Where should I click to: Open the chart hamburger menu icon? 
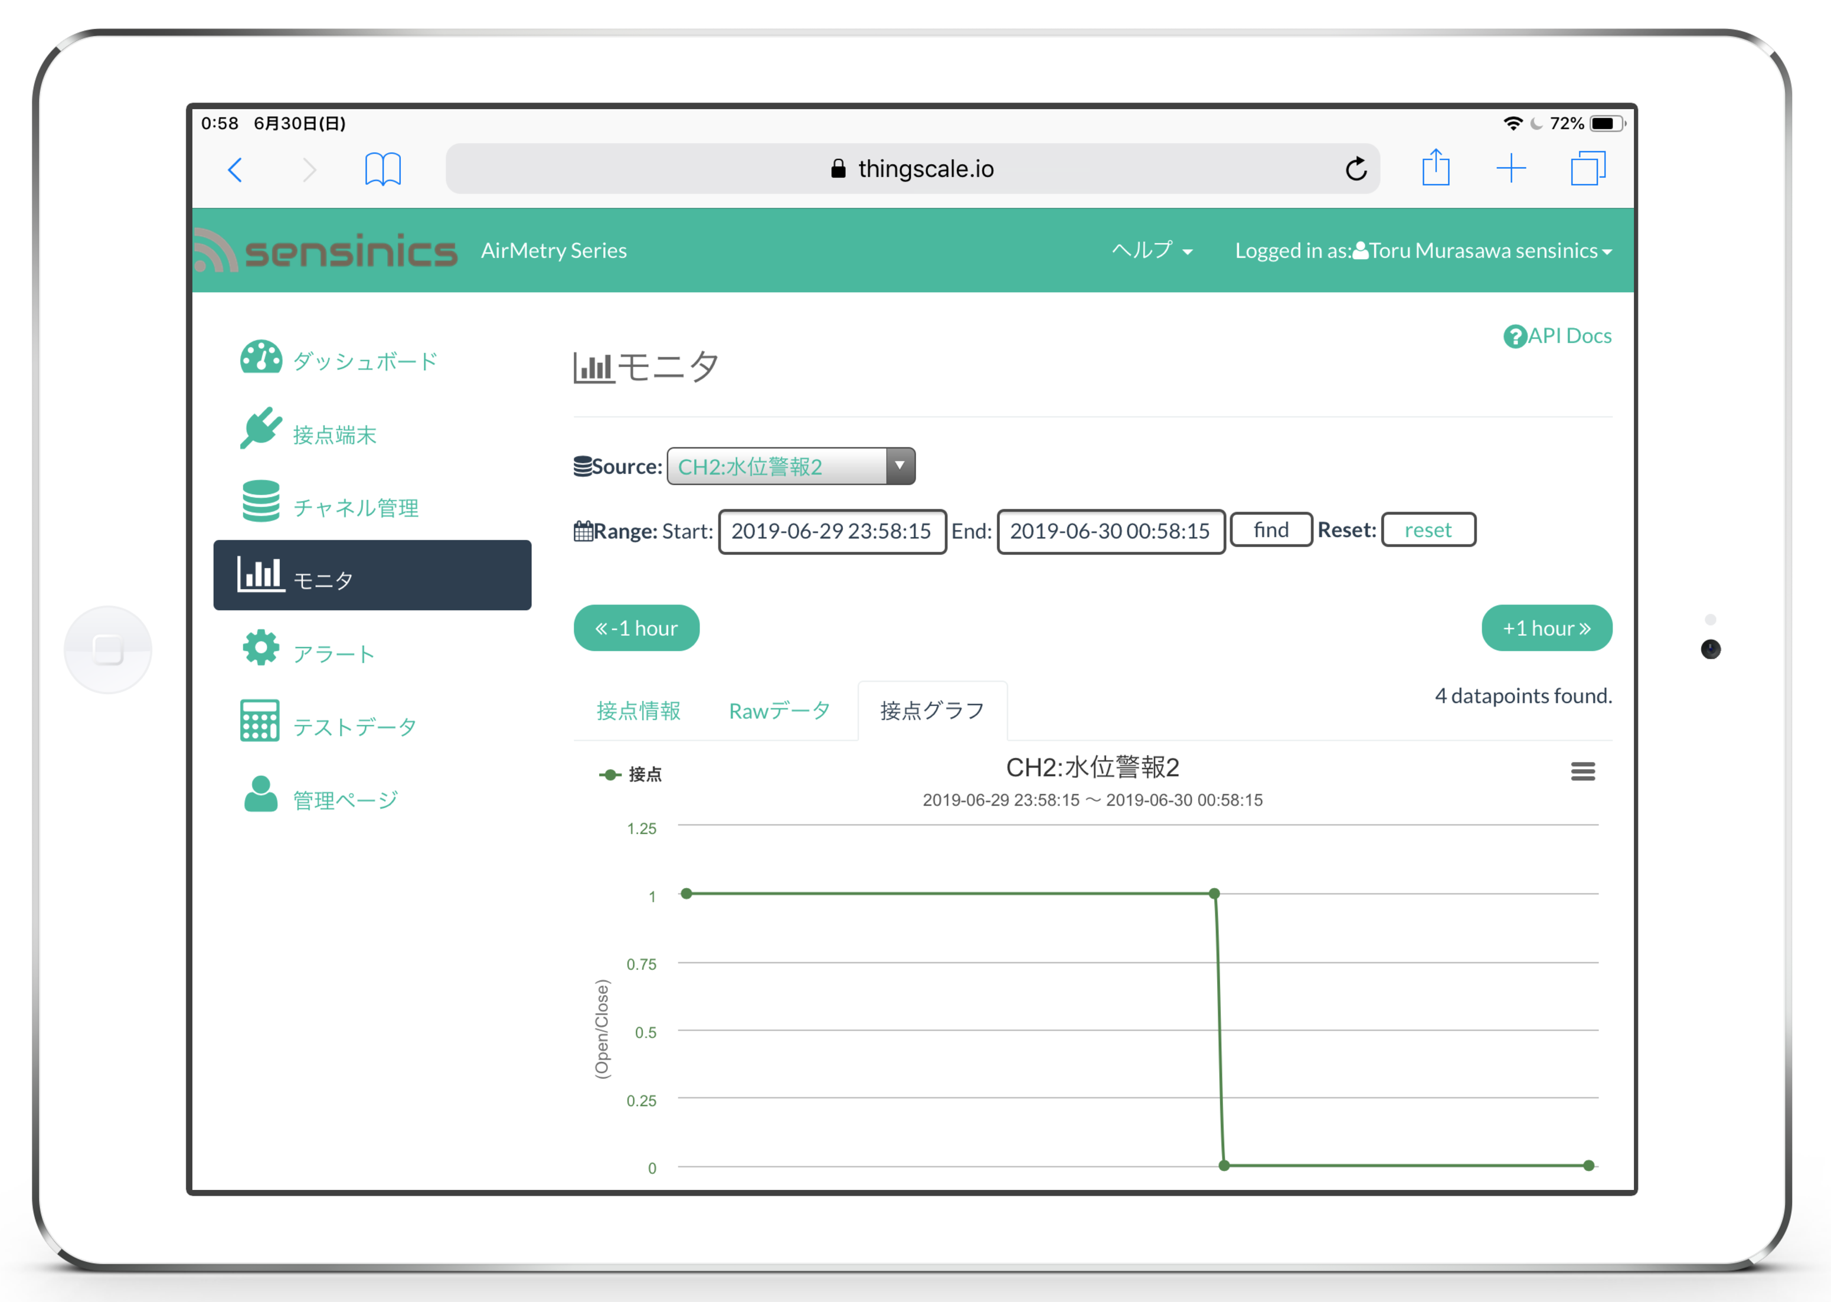tap(1582, 771)
